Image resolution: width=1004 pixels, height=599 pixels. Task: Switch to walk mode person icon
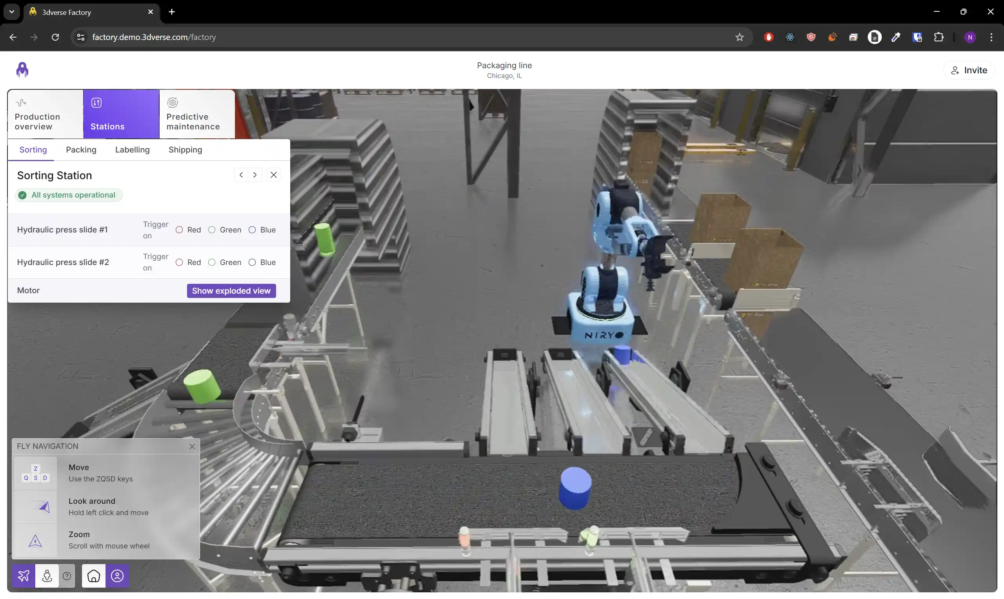click(47, 575)
